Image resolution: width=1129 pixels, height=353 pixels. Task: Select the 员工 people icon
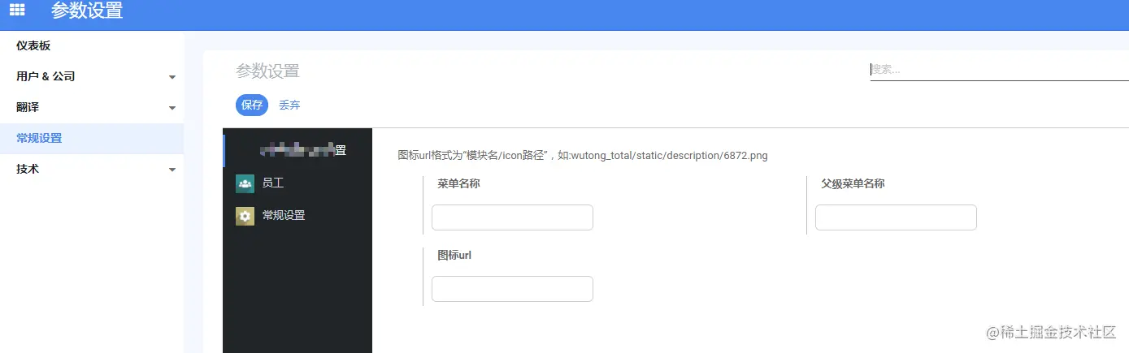(245, 183)
